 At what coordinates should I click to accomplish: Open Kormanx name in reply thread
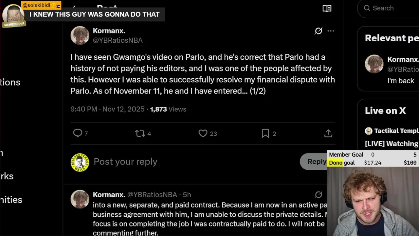[x=109, y=195]
